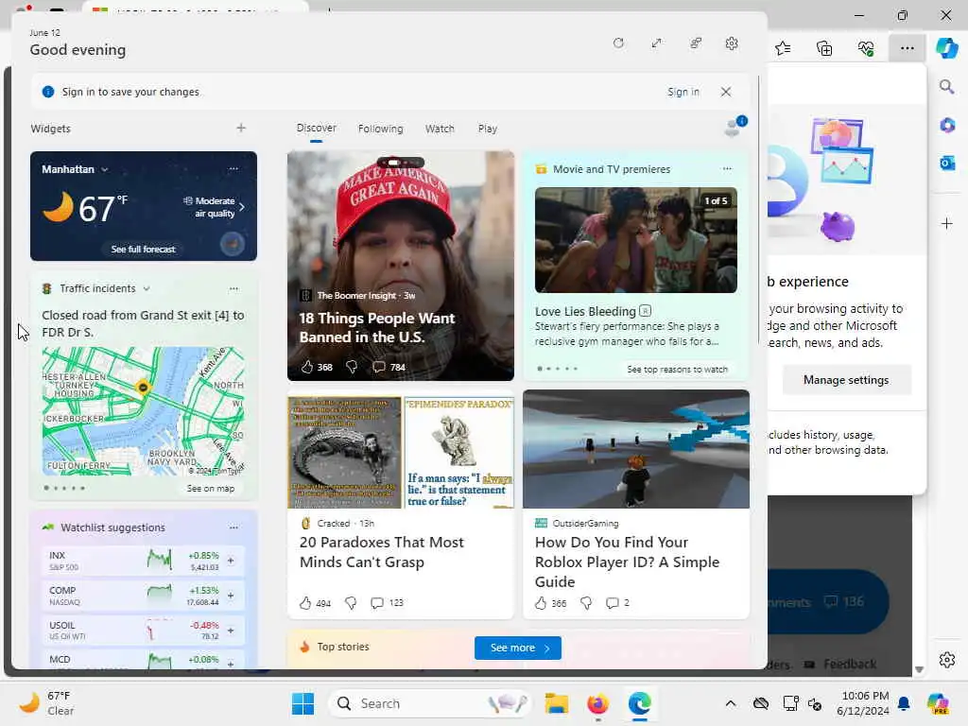Like the Roblox Player ID article
The image size is (968, 726).
coord(540,602)
